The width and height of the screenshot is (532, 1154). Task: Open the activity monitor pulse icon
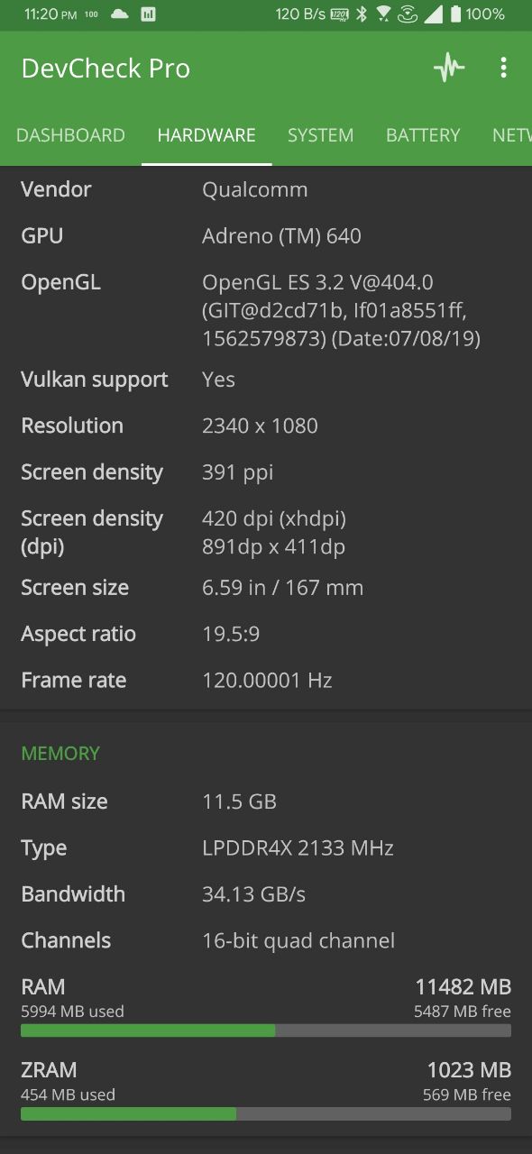click(449, 69)
